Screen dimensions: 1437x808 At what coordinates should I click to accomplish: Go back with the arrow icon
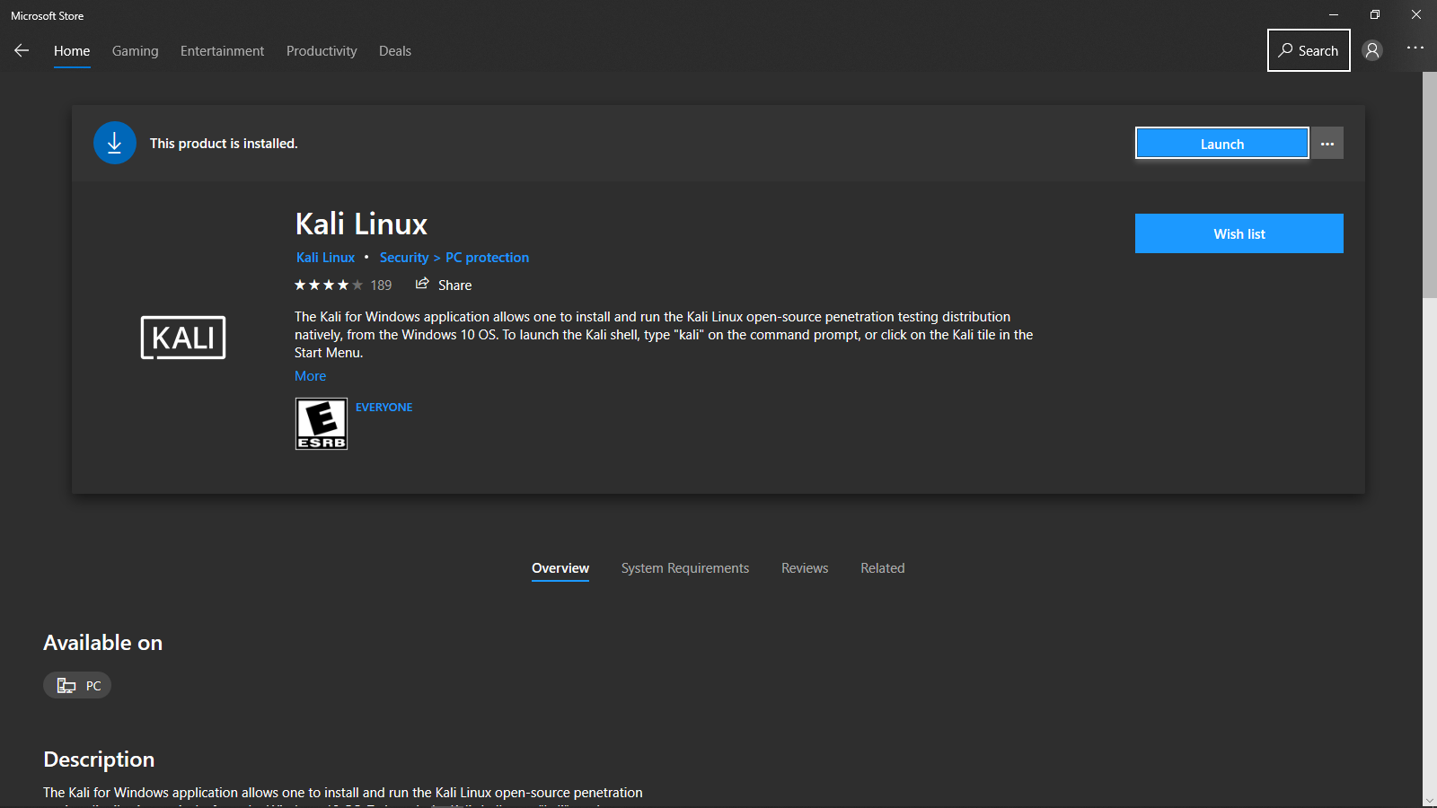tap(22, 50)
